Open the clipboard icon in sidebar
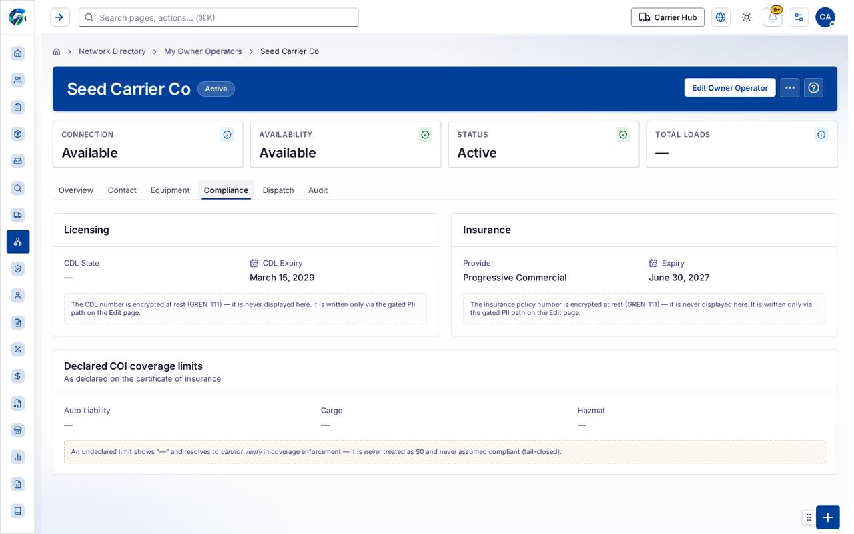 [18, 107]
